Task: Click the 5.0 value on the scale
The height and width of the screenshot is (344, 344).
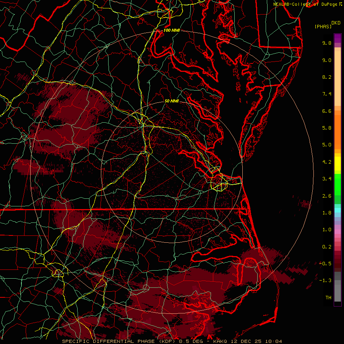Action: [x=327, y=145]
